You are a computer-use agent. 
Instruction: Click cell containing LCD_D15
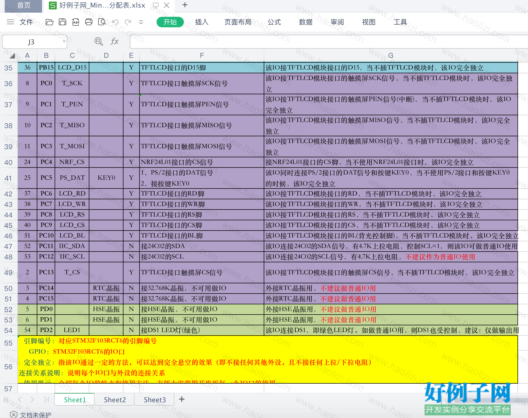coord(72,67)
